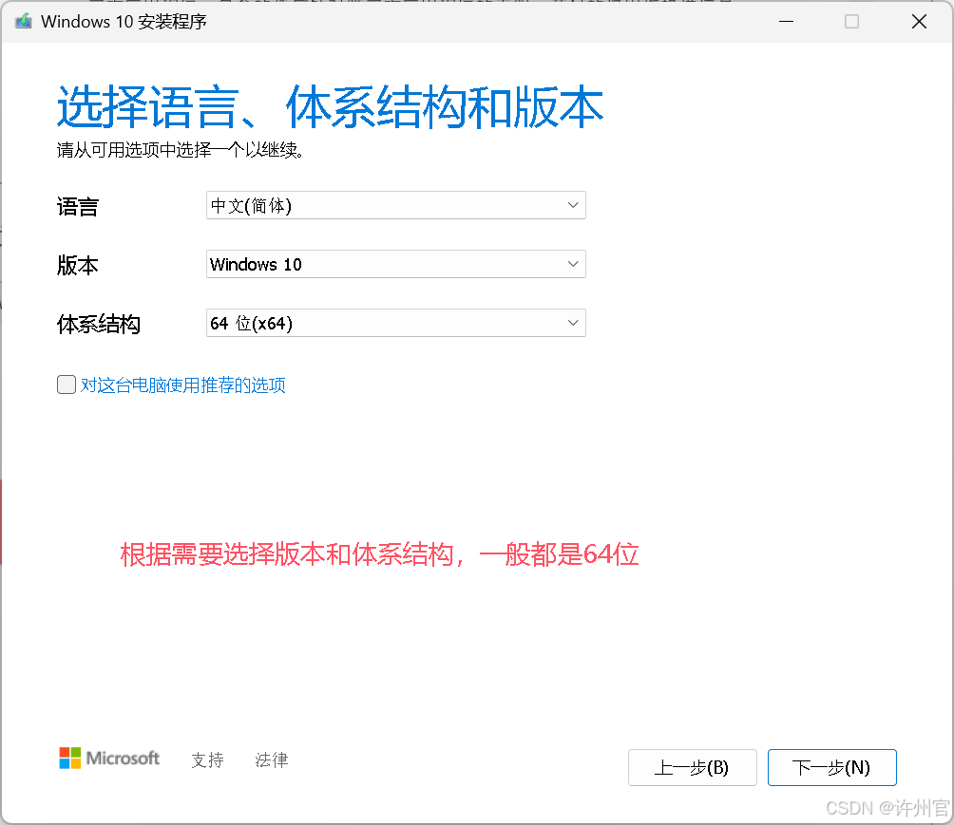Open the 法律 link
This screenshot has width=954, height=825.
(x=272, y=759)
